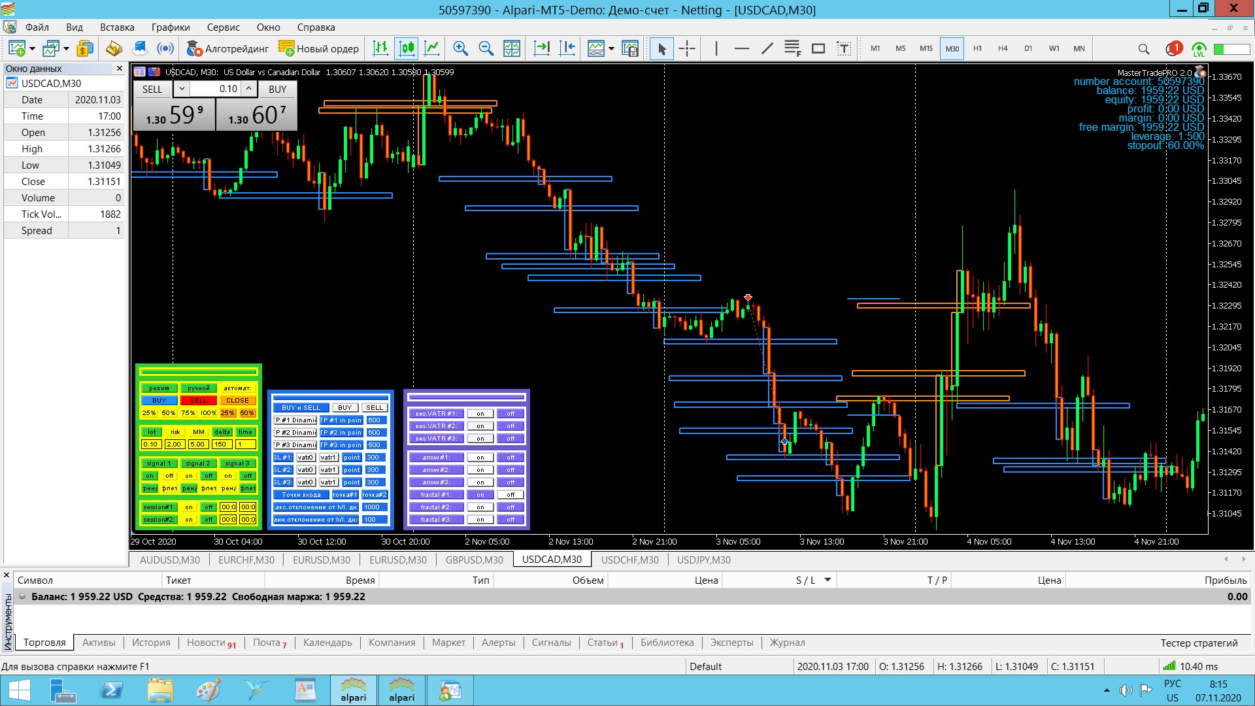Switch chart to candlestick mode icon

(x=407, y=48)
